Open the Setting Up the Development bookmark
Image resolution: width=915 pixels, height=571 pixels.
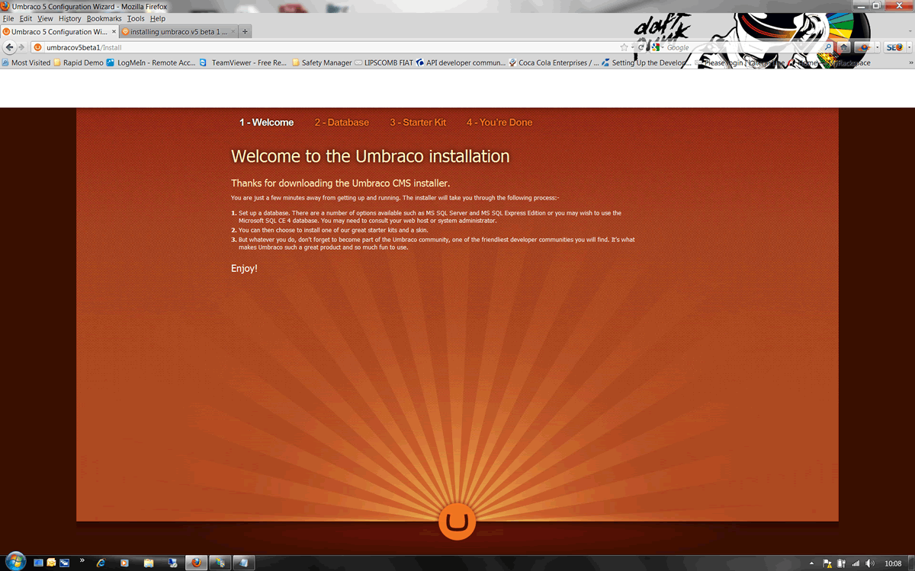point(645,62)
